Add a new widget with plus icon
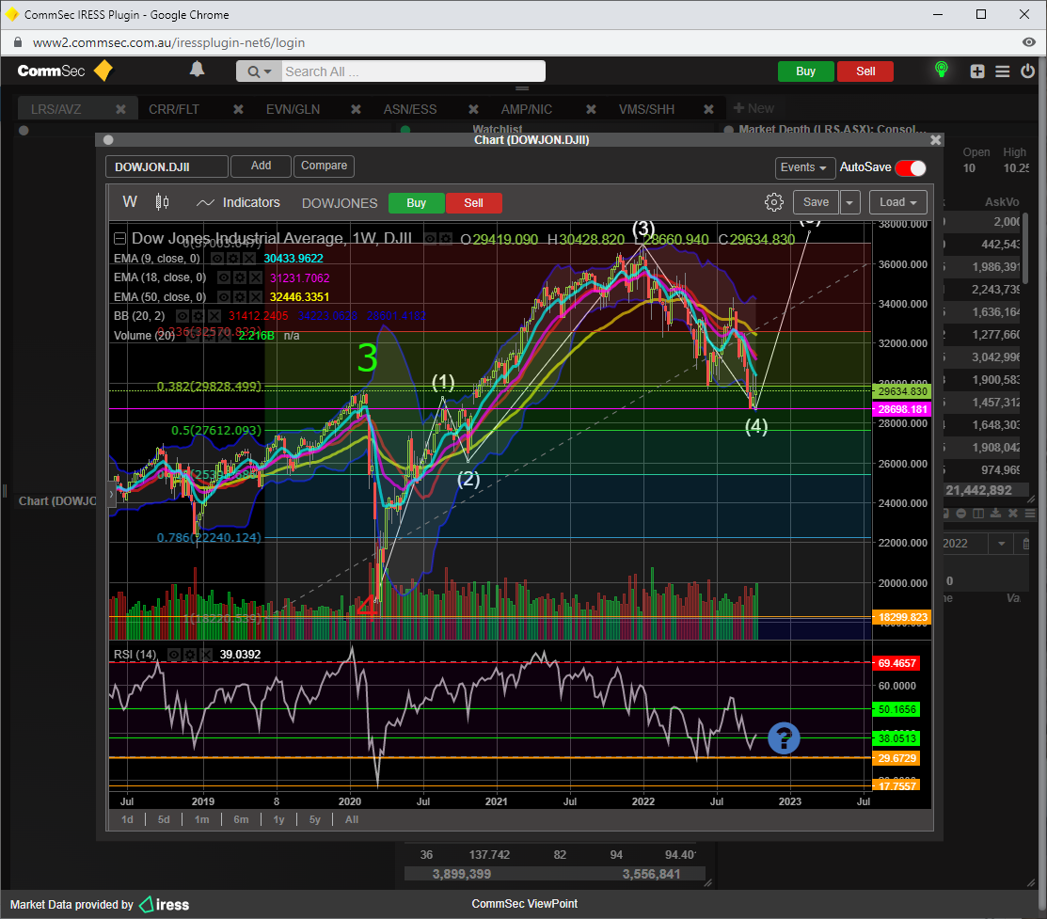 (x=977, y=71)
